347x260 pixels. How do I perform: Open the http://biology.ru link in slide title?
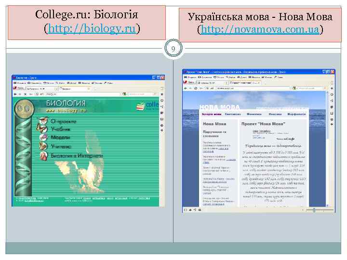pos(92,29)
